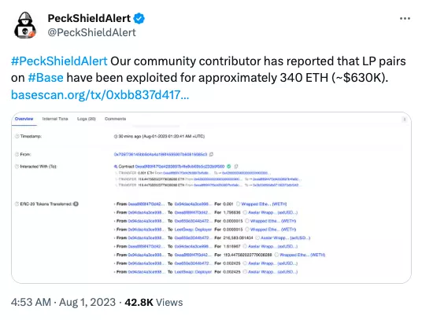Viewport: 422px width, 320px height.
Task: Open the Comments tab
Action: 115,119
